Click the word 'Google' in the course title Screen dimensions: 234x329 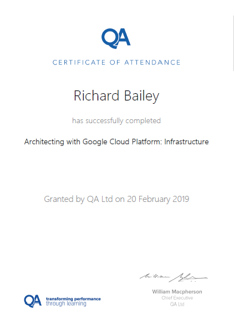(x=95, y=142)
